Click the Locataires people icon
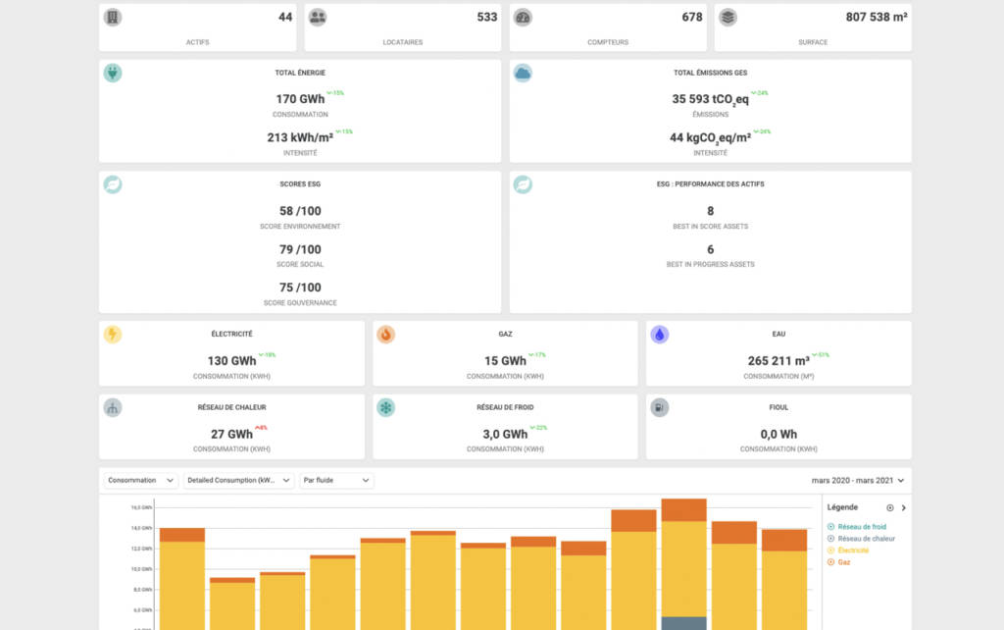This screenshot has height=630, width=1004. (318, 18)
